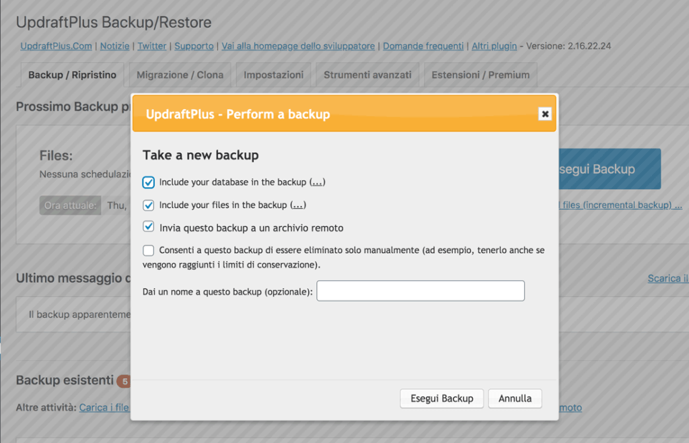Expand files options ellipsis link
689x443 pixels.
[298, 205]
